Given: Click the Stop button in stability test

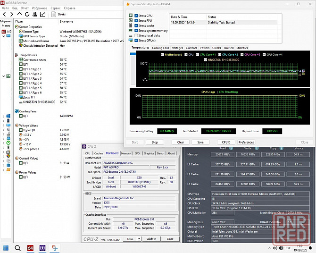Looking at the screenshot, I should click(154, 142).
